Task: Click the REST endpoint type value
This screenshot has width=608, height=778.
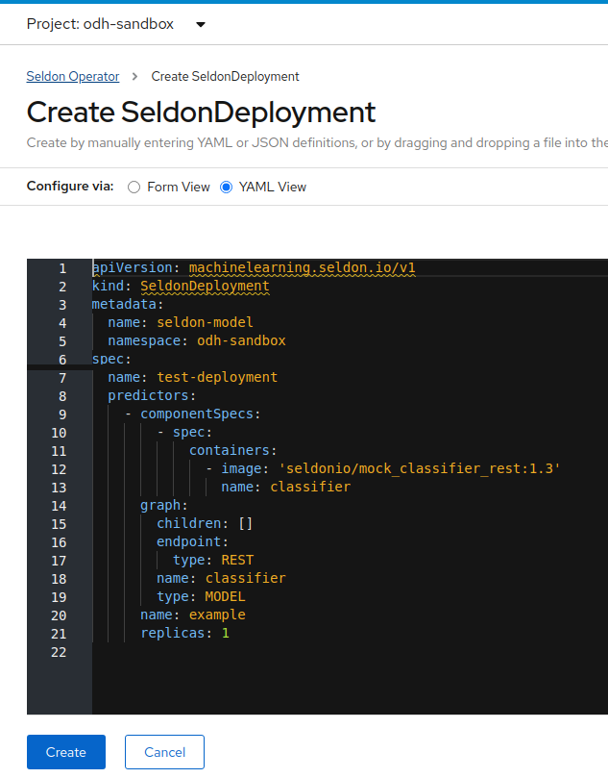Action: pyautogui.click(x=237, y=560)
